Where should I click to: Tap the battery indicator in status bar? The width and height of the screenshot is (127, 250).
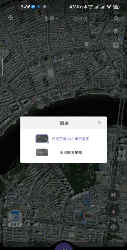[116, 7]
